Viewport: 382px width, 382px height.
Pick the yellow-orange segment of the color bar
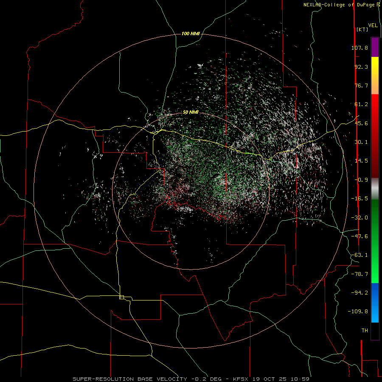pos(375,76)
